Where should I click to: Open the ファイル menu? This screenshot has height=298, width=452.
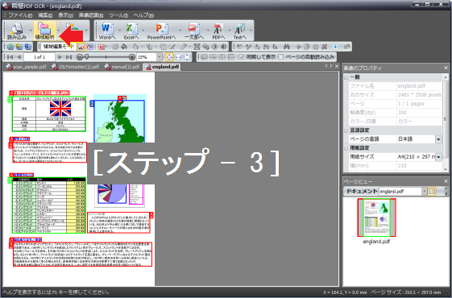(20, 15)
